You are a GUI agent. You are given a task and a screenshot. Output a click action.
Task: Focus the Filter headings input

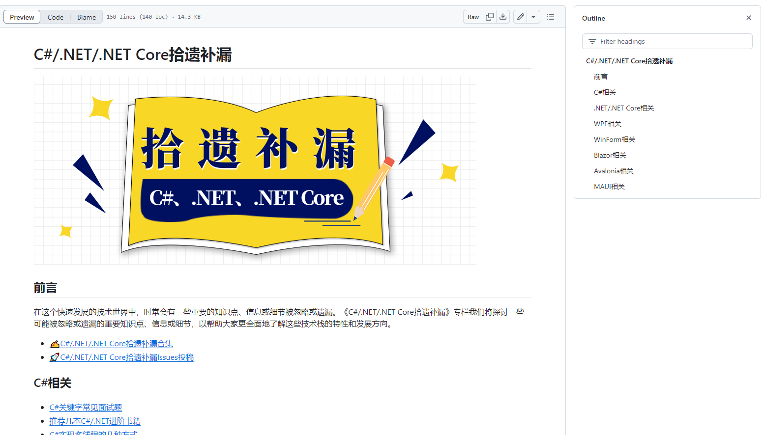[667, 41]
